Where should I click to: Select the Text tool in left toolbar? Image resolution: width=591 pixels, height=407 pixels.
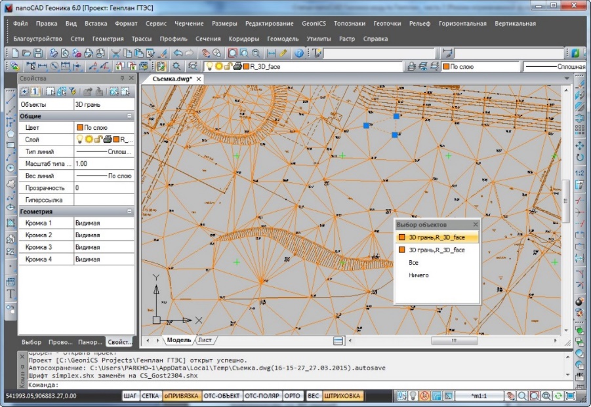11,294
